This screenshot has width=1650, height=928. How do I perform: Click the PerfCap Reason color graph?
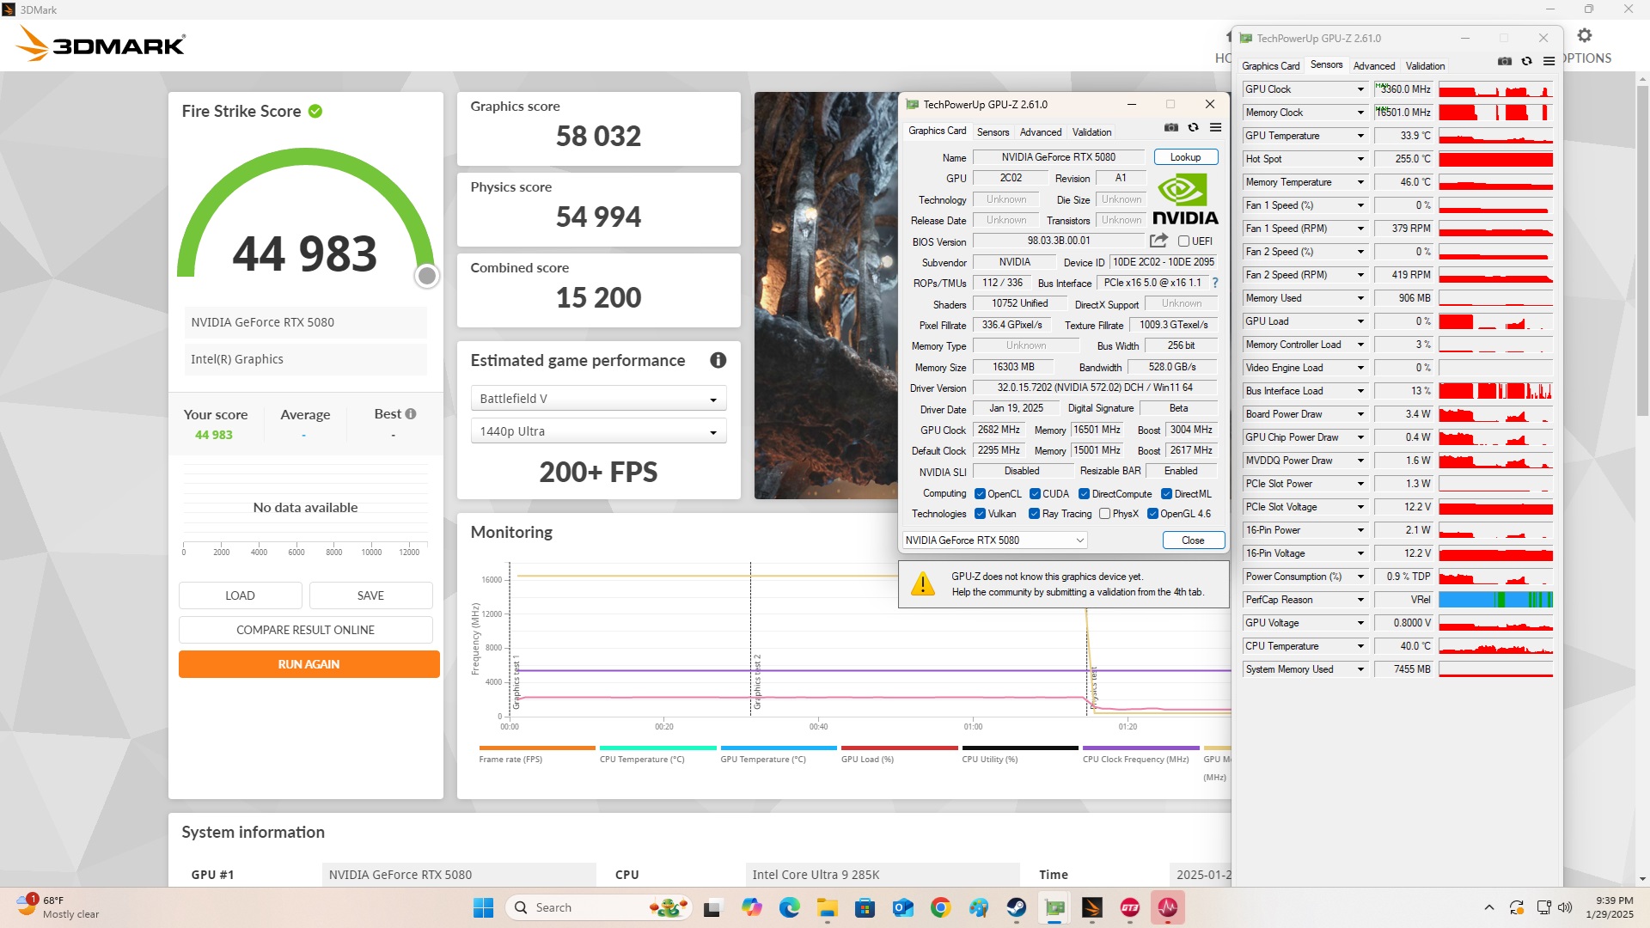(x=1495, y=600)
